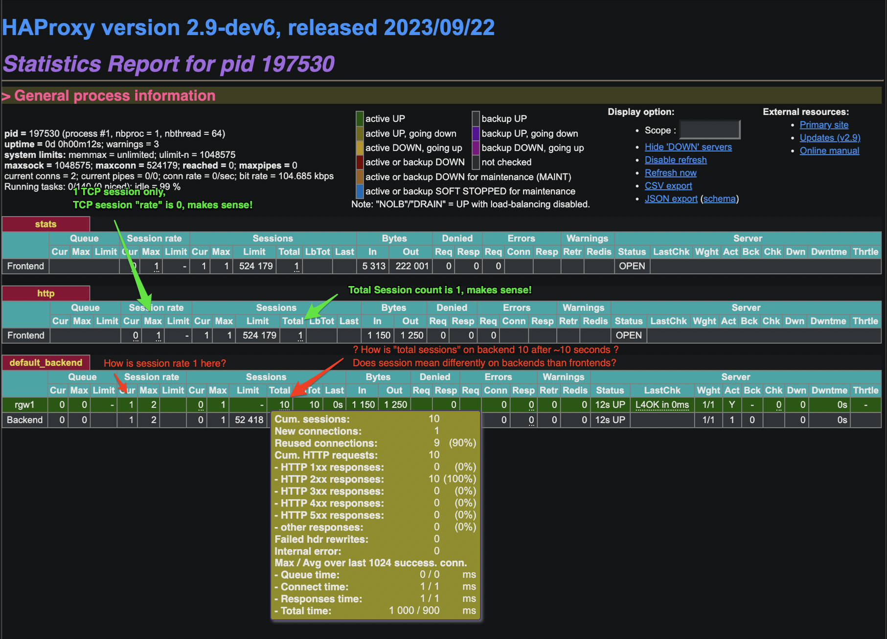Screen dimensions: 887x639
Task: Click the backup UP, going down color swatch
Action: coord(476,133)
